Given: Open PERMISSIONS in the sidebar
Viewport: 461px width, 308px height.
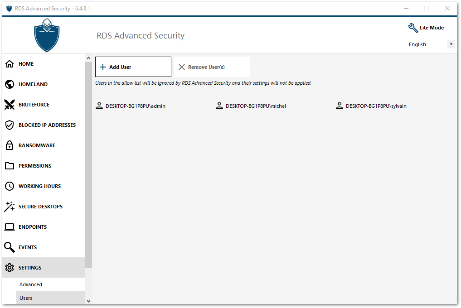Looking at the screenshot, I should click(44, 166).
